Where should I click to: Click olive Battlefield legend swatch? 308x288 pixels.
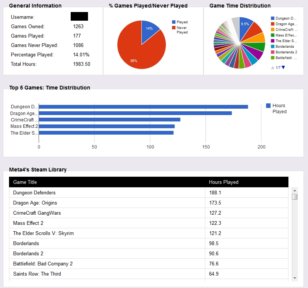(x=273, y=58)
